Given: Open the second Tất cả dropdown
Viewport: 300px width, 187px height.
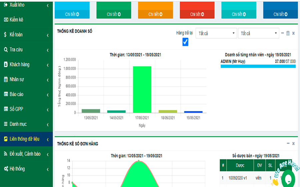Looking at the screenshot, I should coord(258,33).
